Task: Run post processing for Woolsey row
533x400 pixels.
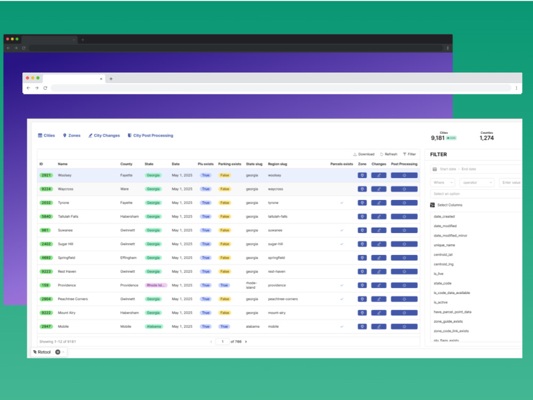Action: click(404, 175)
